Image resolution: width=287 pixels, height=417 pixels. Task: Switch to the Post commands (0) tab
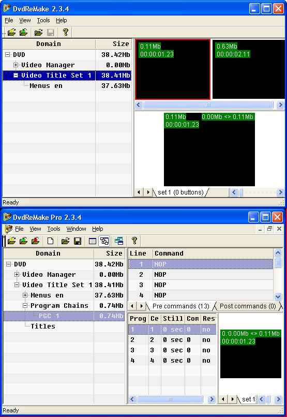tap(248, 306)
